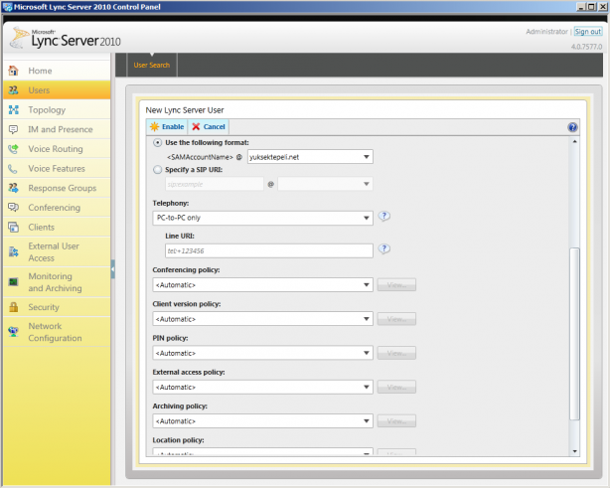
Task: Click the Voice Features handset icon
Action: point(13,169)
